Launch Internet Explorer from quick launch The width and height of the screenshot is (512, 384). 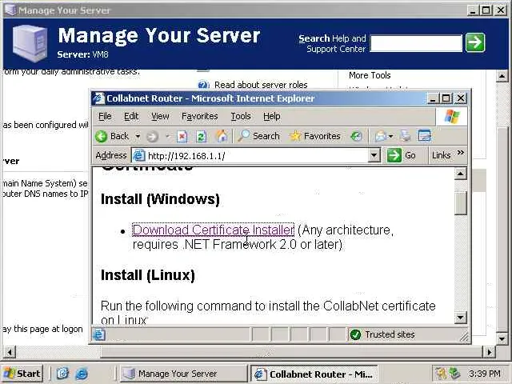(82, 374)
